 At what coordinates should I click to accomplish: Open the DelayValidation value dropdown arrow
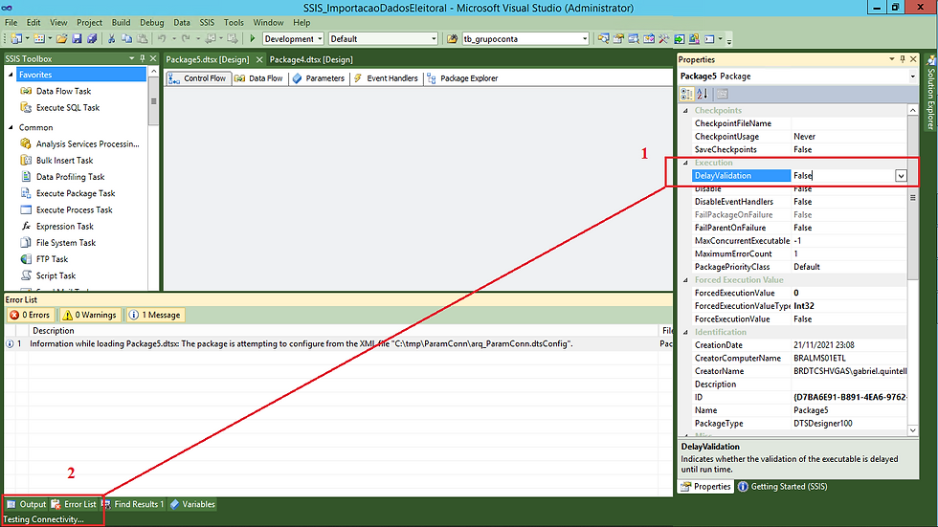tap(901, 176)
